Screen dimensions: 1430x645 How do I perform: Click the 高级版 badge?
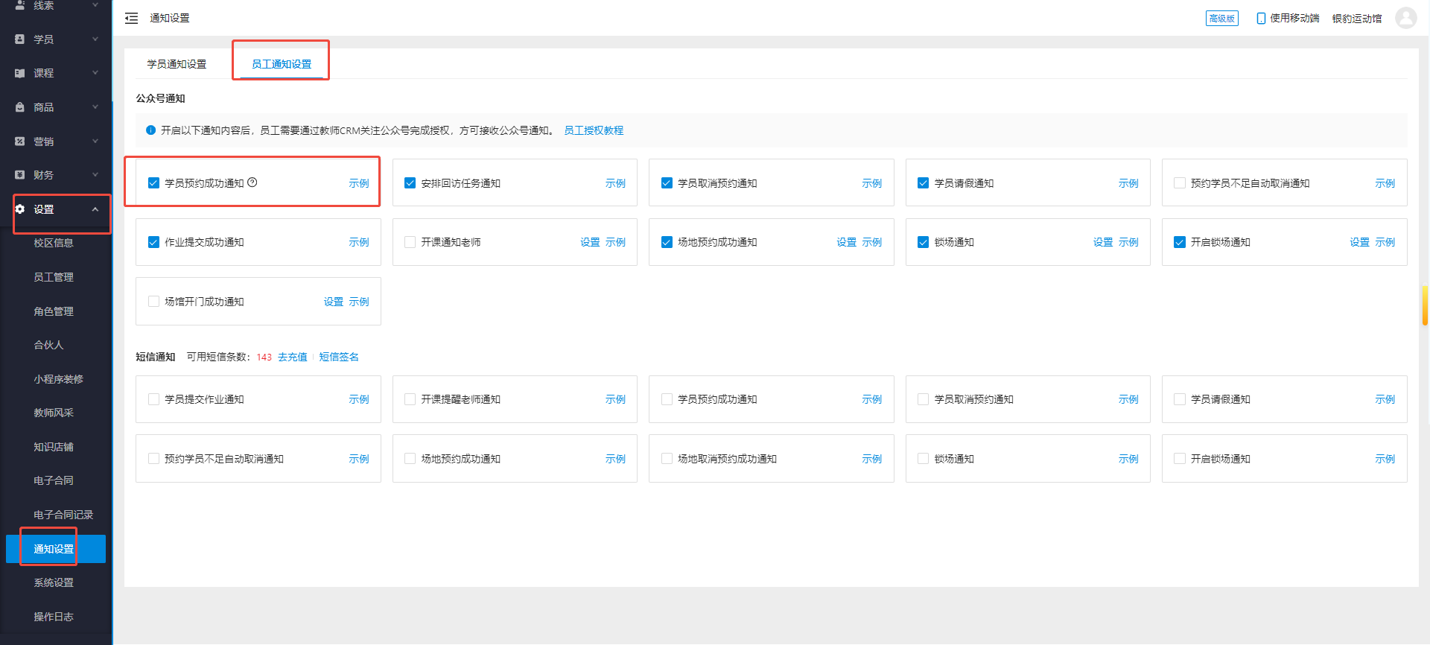click(1222, 18)
